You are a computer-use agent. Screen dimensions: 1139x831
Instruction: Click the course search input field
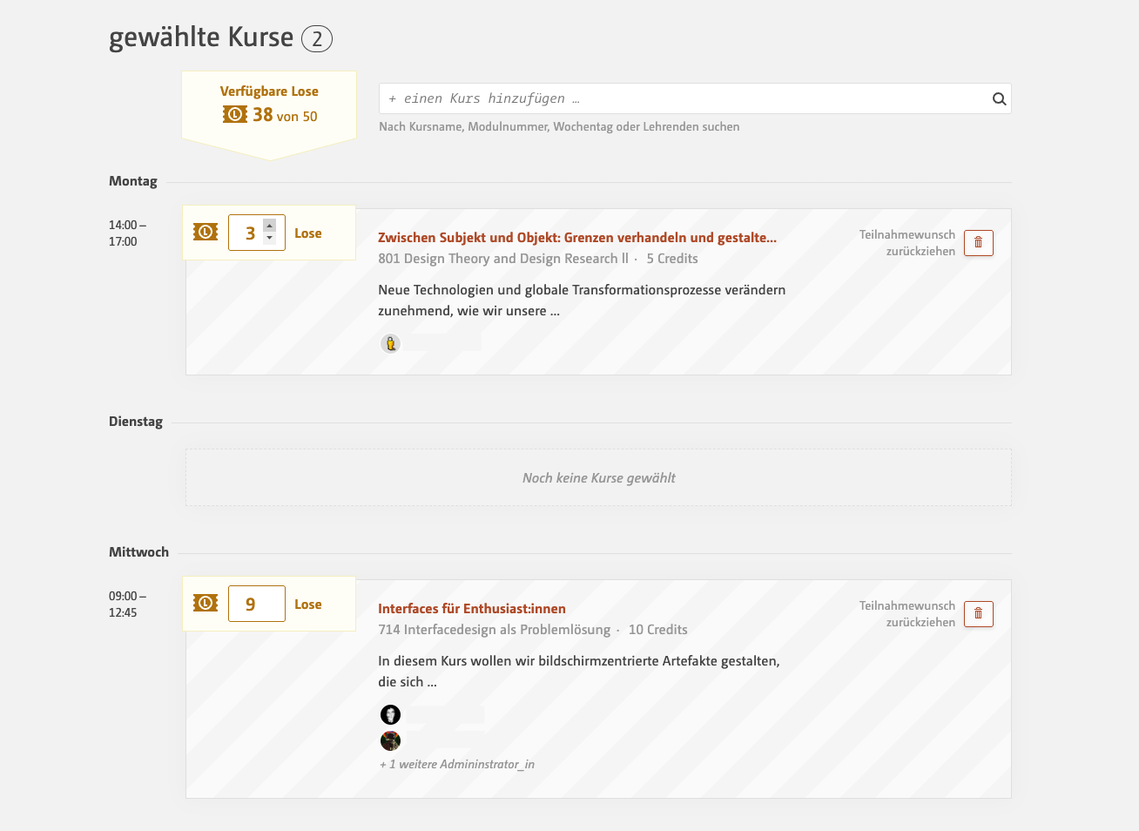pyautogui.click(x=695, y=98)
